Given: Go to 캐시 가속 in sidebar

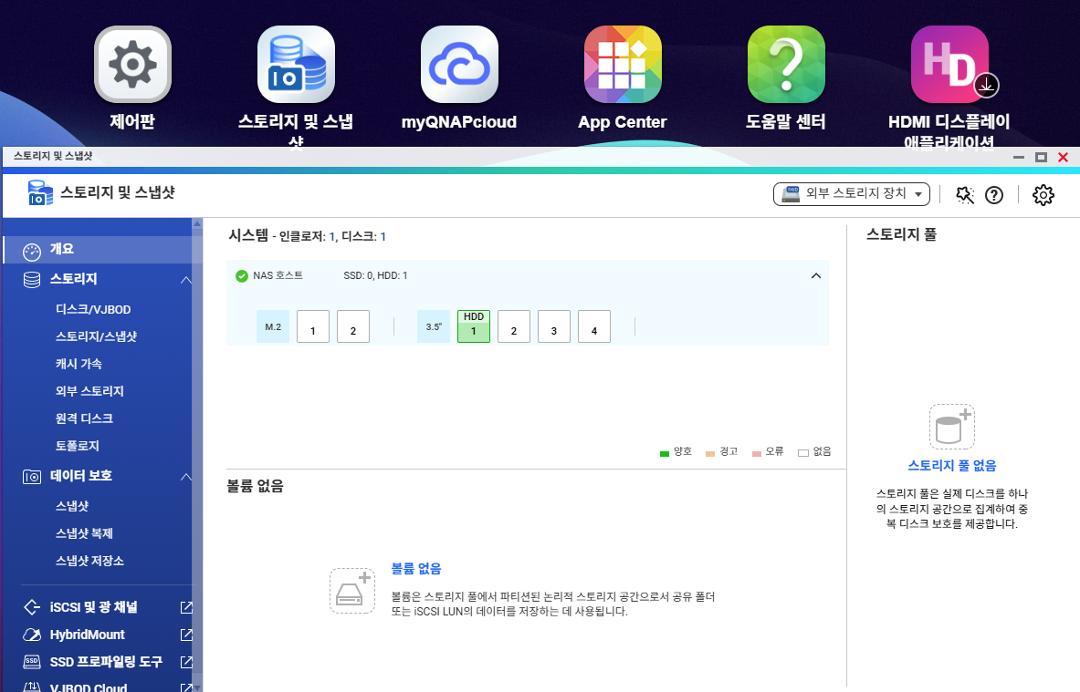Looking at the screenshot, I should tap(79, 364).
